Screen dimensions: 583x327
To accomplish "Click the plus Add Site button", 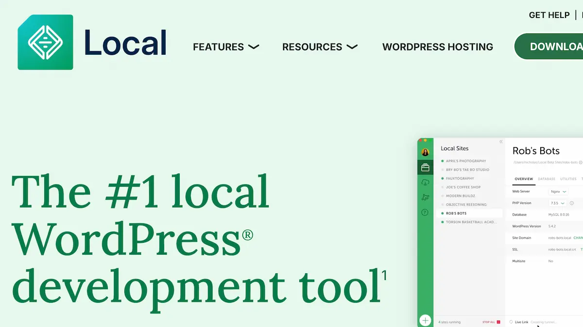I will pos(425,320).
